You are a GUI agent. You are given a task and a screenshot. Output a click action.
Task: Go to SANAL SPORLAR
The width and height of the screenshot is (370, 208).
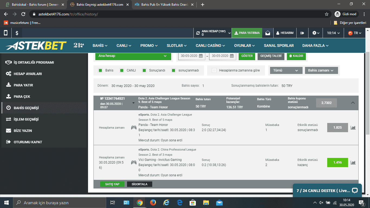click(279, 45)
